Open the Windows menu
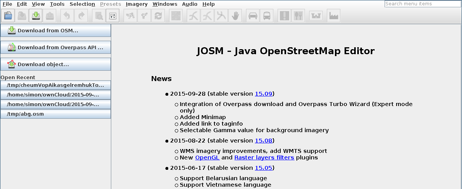 [165, 4]
